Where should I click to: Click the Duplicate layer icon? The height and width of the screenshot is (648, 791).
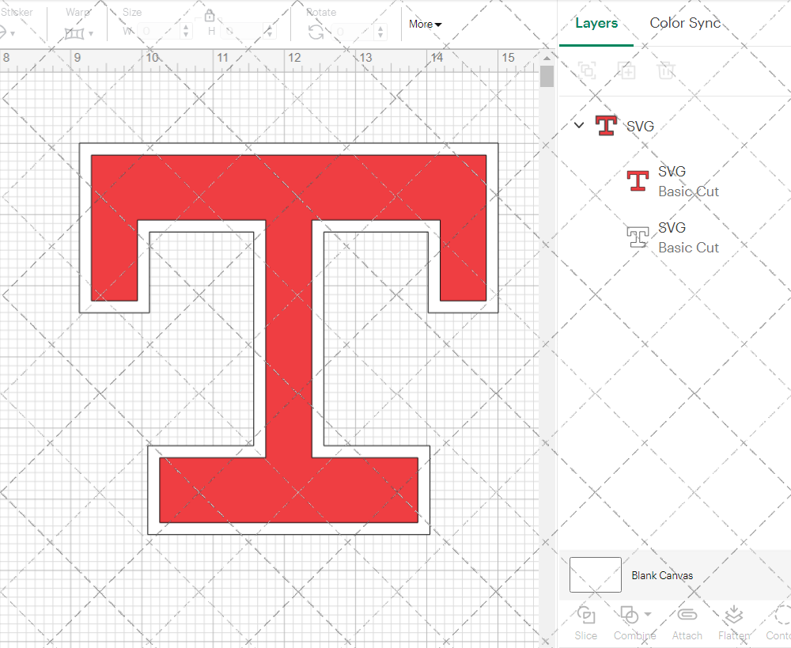point(626,70)
